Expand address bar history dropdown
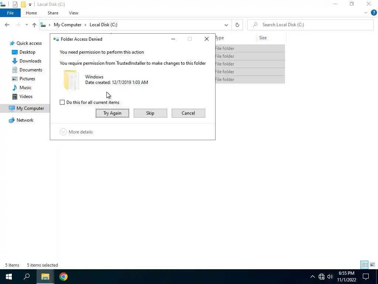Screen dimensions: 378x284 [226, 25]
